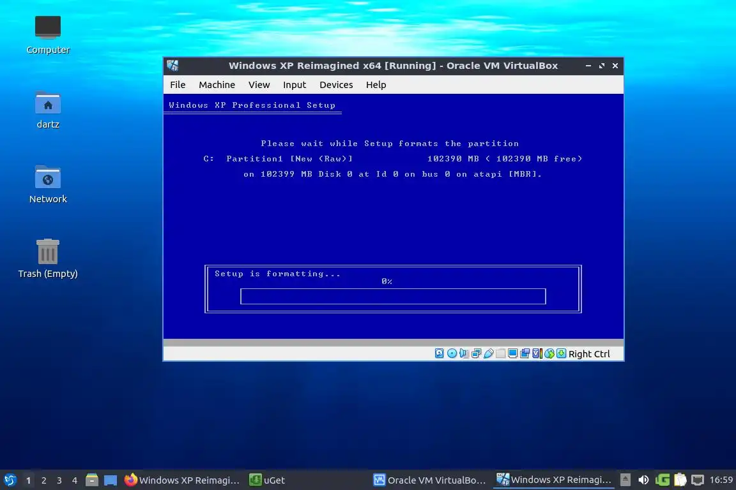Open the Devices menu
Screen dimensions: 736x490
coord(336,85)
